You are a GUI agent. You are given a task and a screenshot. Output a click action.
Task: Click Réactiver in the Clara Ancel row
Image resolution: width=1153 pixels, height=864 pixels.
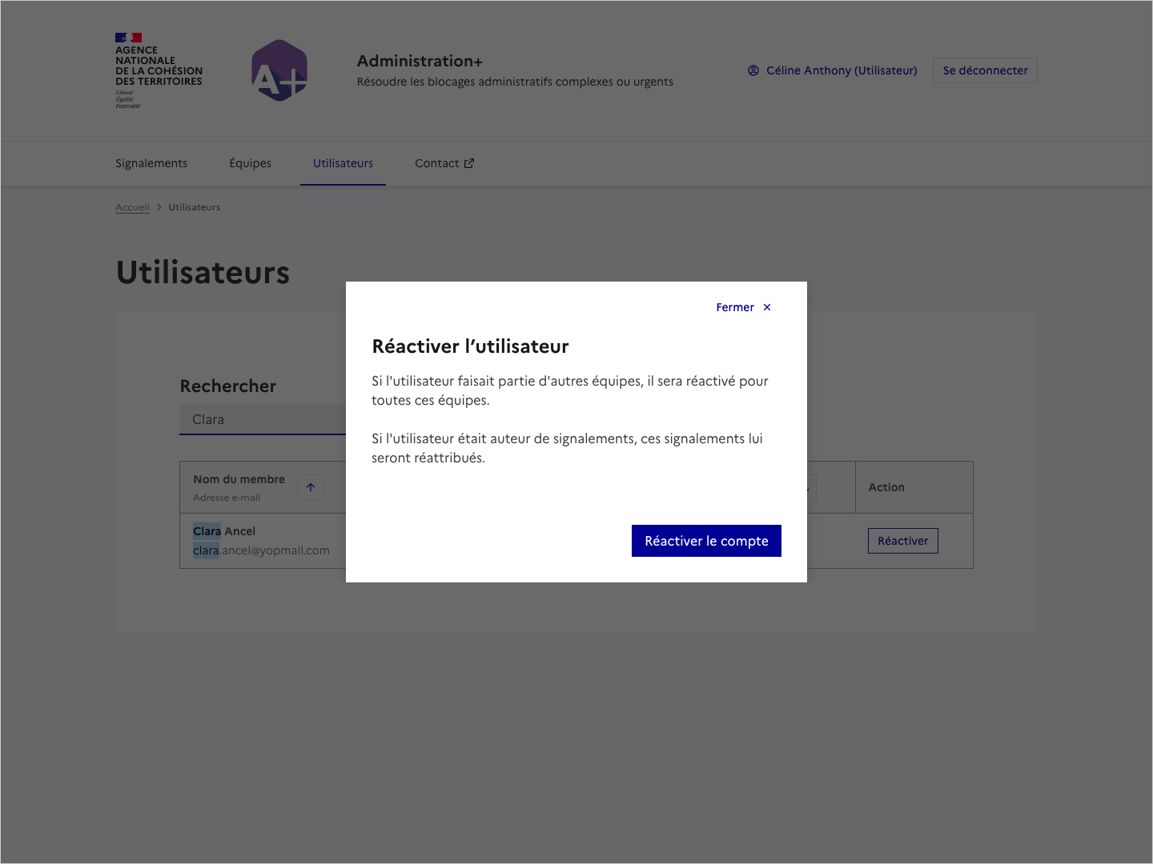(x=902, y=541)
